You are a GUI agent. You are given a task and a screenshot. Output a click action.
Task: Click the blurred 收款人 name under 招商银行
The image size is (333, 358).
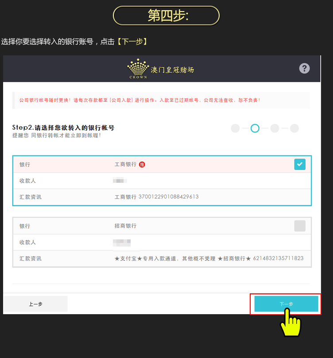[x=122, y=242]
